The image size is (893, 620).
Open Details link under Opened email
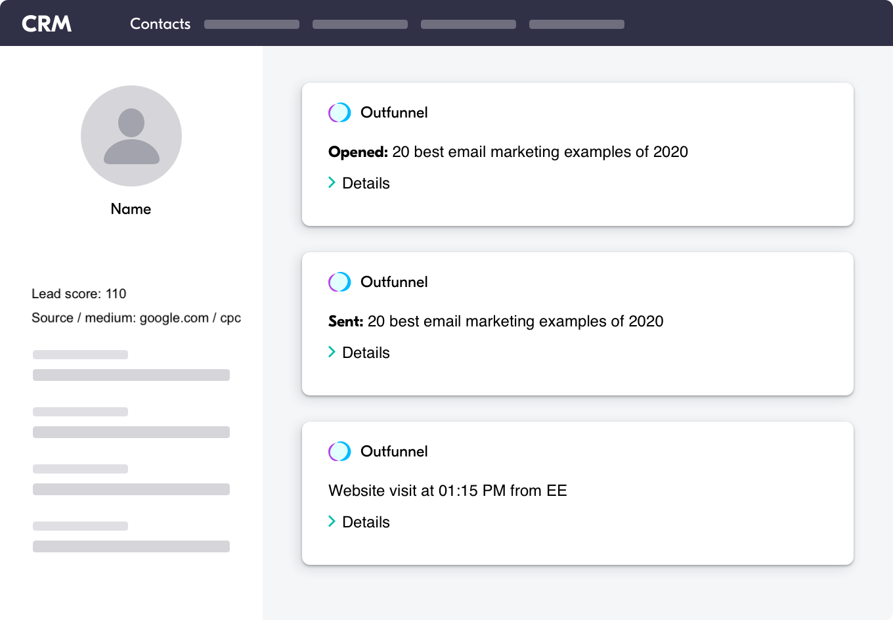pos(366,183)
